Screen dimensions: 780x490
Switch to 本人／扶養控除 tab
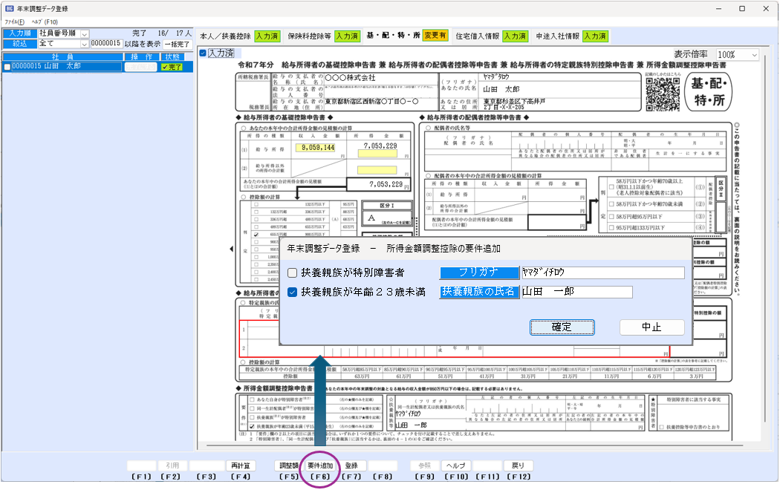pos(225,36)
